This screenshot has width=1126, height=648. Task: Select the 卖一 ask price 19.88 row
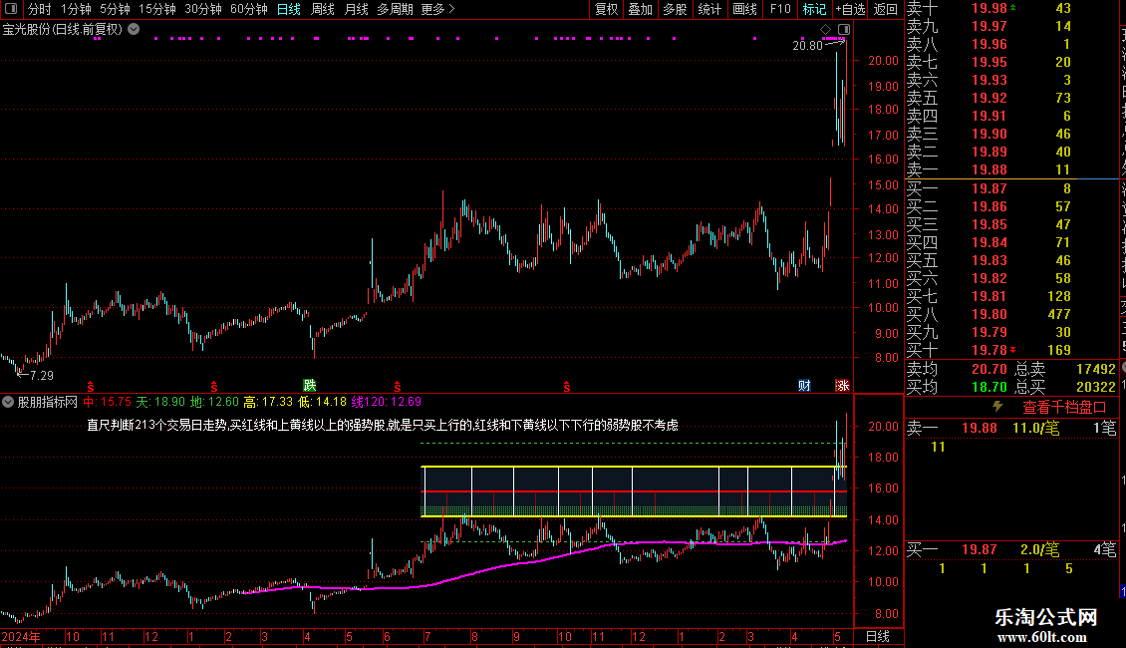tap(1011, 170)
